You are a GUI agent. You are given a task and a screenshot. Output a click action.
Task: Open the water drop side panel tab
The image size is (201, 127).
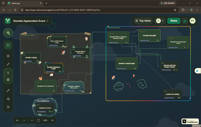(x=198, y=71)
